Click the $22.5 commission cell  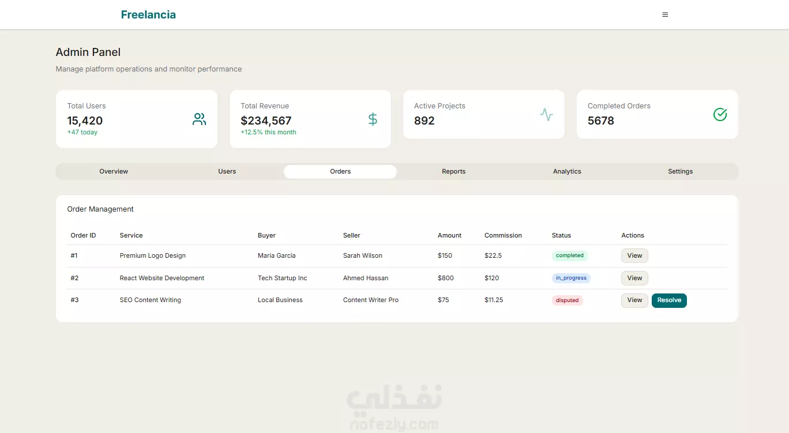pyautogui.click(x=493, y=255)
